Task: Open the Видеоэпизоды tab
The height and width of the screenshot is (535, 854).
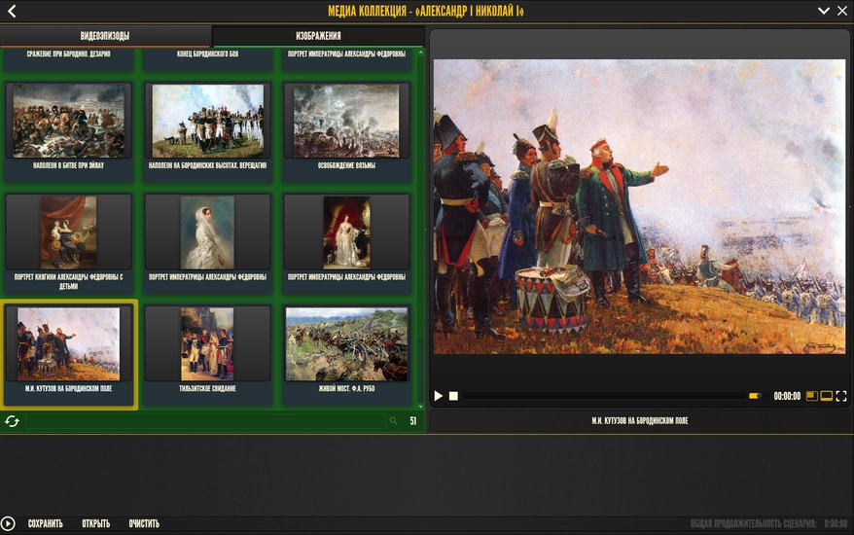Action: 105,36
